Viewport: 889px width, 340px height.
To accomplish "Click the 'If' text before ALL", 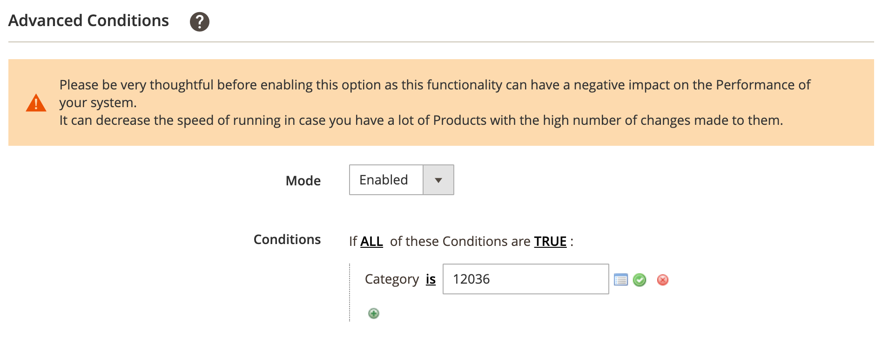I will [x=353, y=241].
